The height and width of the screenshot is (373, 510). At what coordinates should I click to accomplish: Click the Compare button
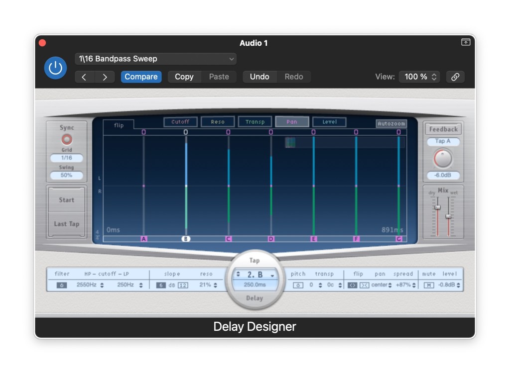click(x=141, y=77)
